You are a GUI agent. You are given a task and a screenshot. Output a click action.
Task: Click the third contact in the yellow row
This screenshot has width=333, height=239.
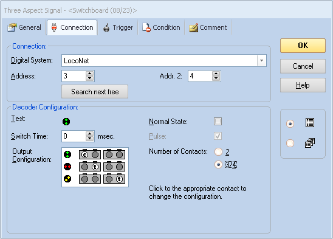click(109, 179)
